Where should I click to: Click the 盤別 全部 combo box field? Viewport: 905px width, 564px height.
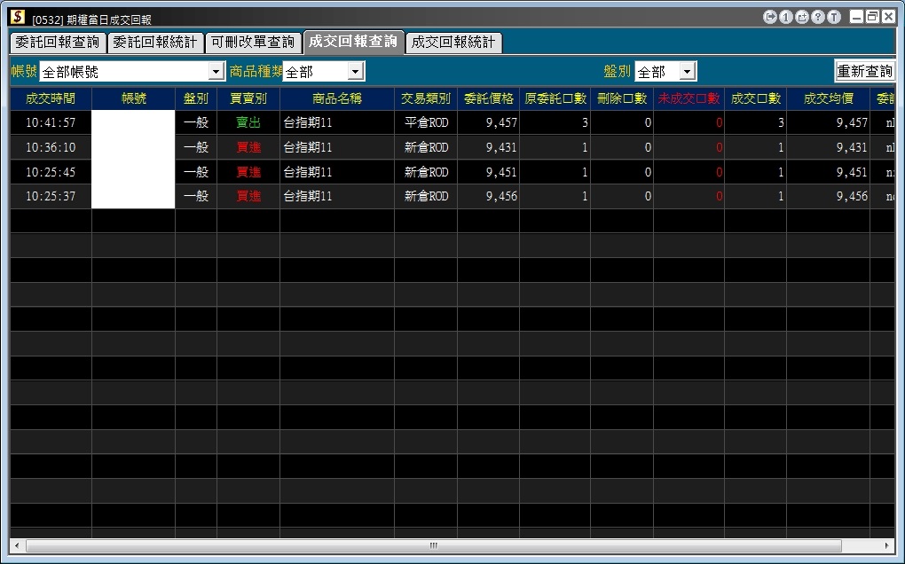(x=665, y=72)
